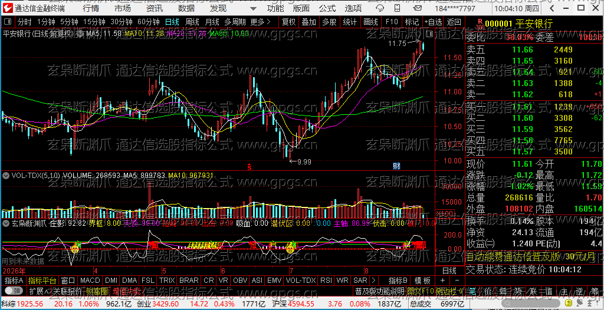Switch to the 月线 monthly chart
The height and width of the screenshot is (310, 604).
coord(212,22)
